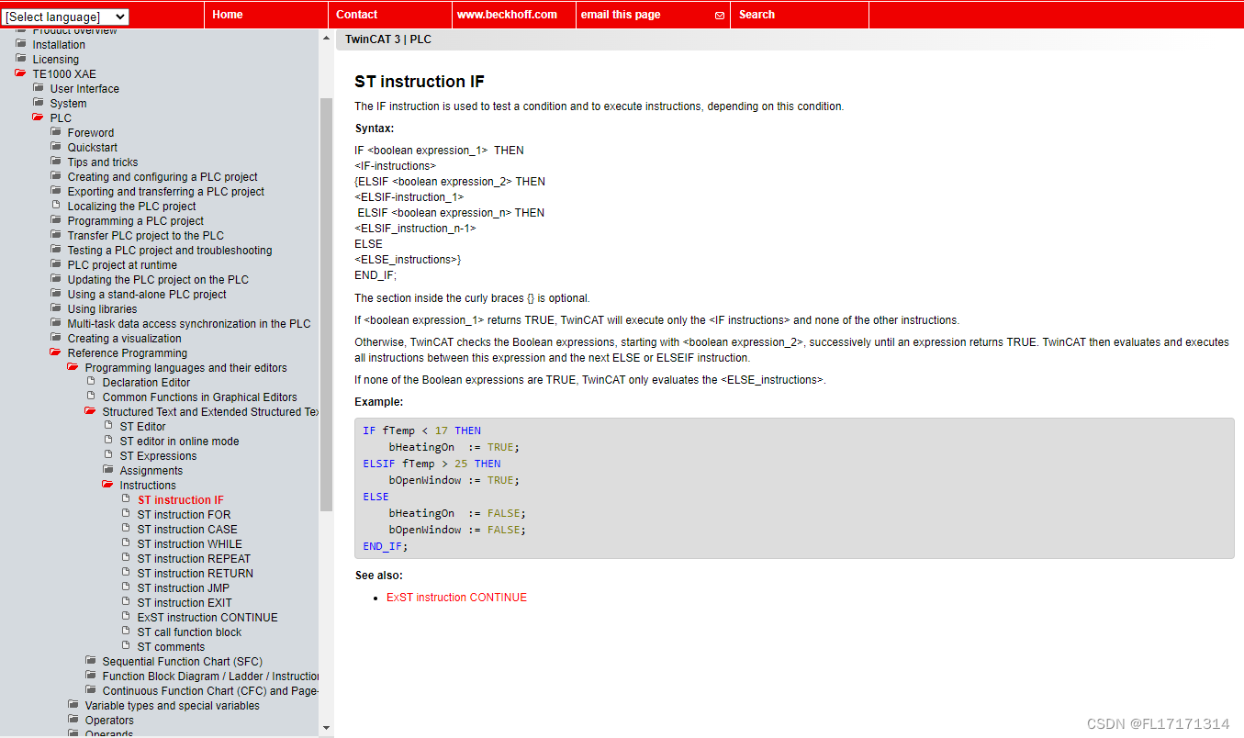Click the open folder icon beside TE1000 XAE
This screenshot has height=738, width=1244.
[21, 73]
